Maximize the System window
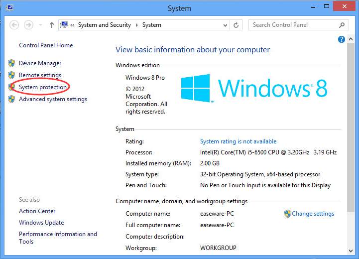The width and height of the screenshot is (359, 259). [327, 6]
